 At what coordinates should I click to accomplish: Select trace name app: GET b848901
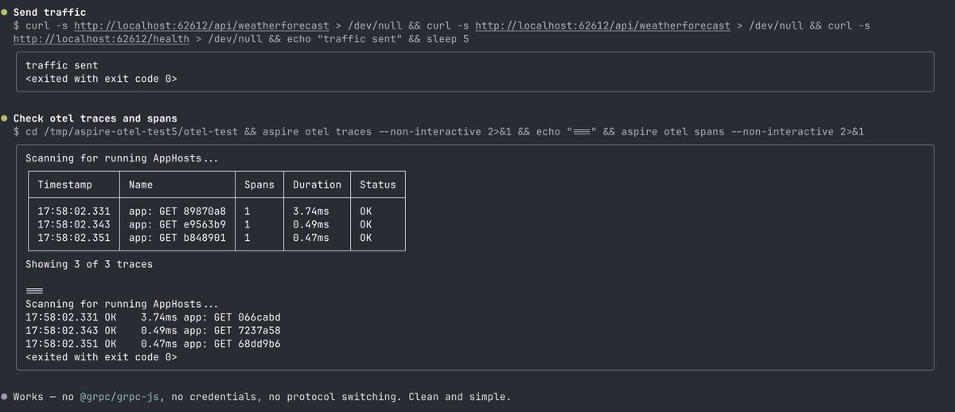[x=177, y=237]
